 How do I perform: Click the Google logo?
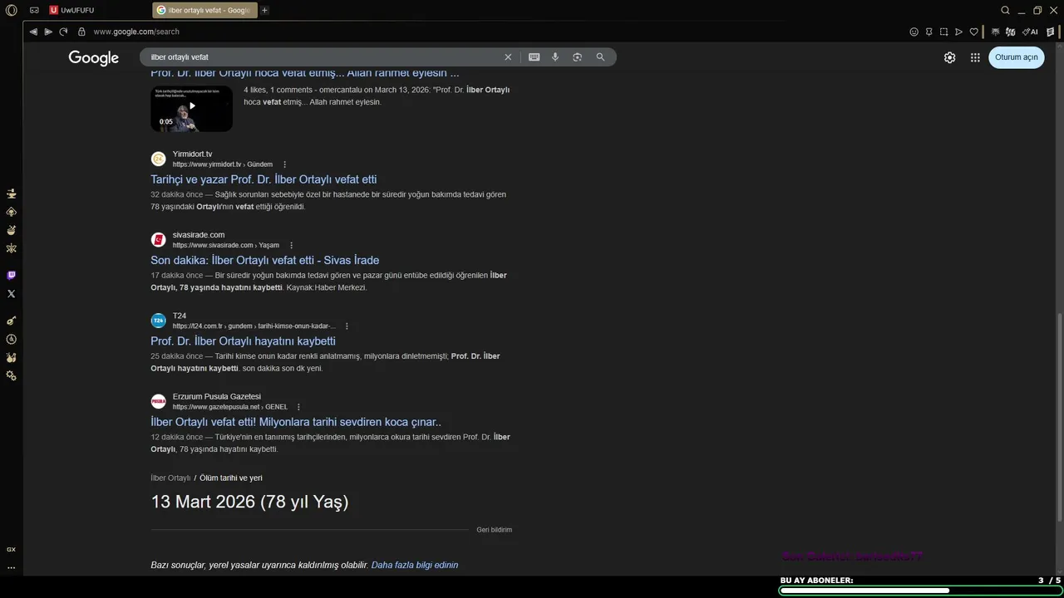[93, 57]
